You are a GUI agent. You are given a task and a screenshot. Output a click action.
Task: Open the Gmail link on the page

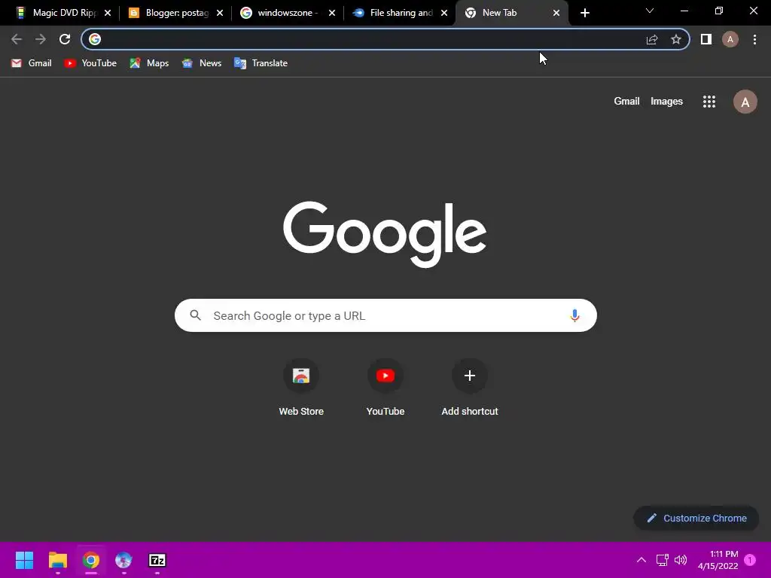(x=626, y=102)
